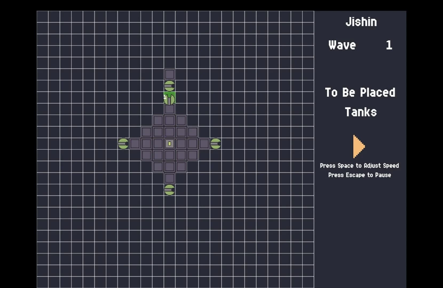Click the bottom wall block of the diamond
This screenshot has height=288, width=443.
click(x=170, y=178)
